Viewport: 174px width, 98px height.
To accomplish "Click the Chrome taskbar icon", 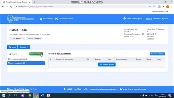I will pyautogui.click(x=36, y=96).
